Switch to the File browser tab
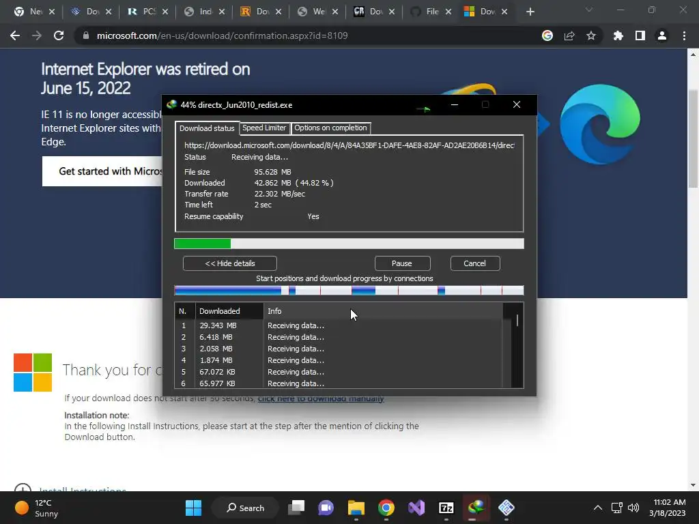Viewport: 699px width, 524px height. 432,12
